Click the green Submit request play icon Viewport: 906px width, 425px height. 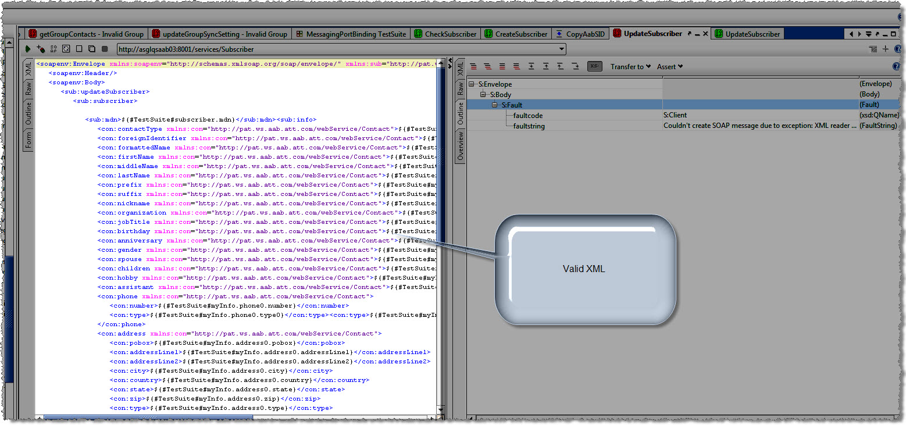tap(28, 49)
